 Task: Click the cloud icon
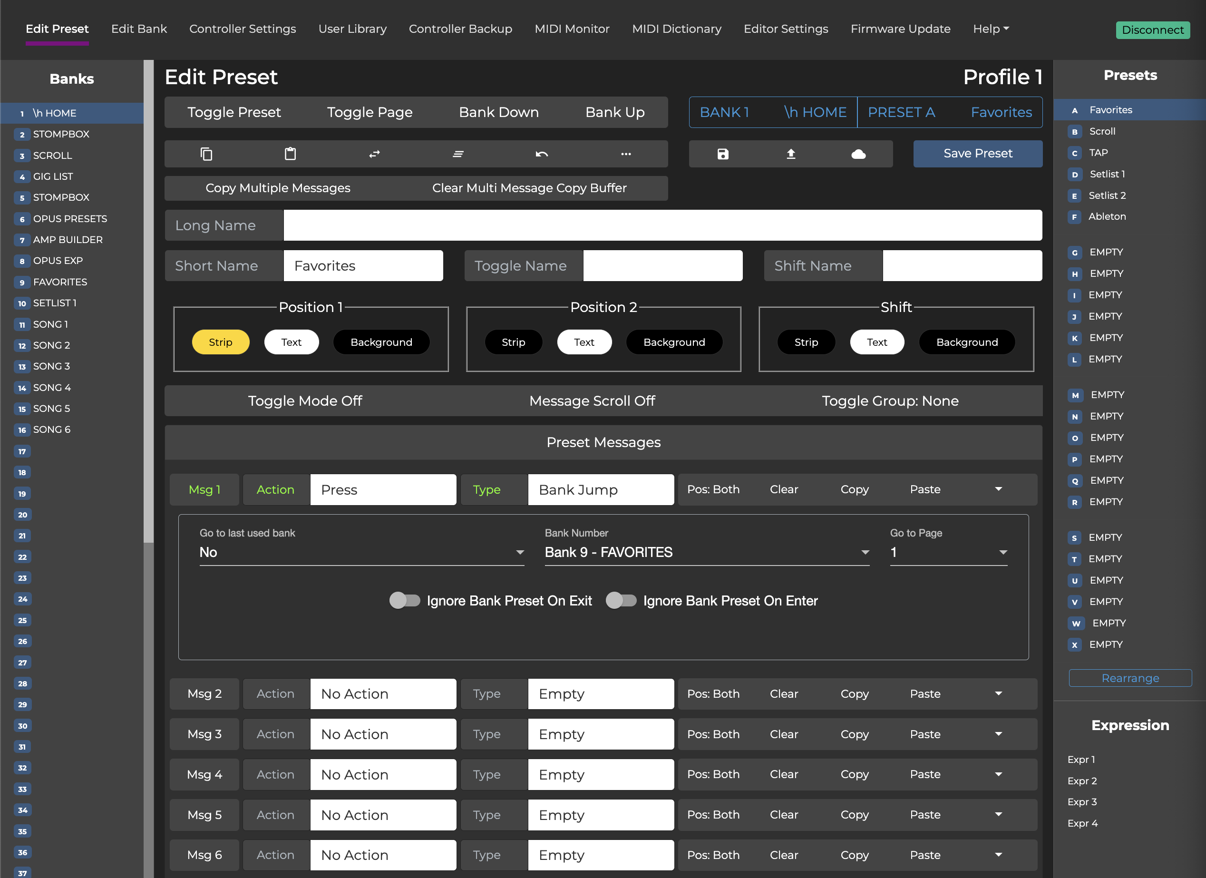[858, 154]
